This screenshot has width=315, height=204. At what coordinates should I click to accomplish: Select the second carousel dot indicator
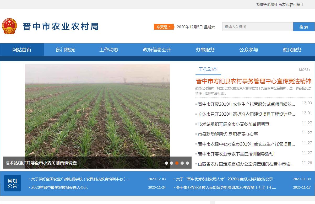coord(172,163)
